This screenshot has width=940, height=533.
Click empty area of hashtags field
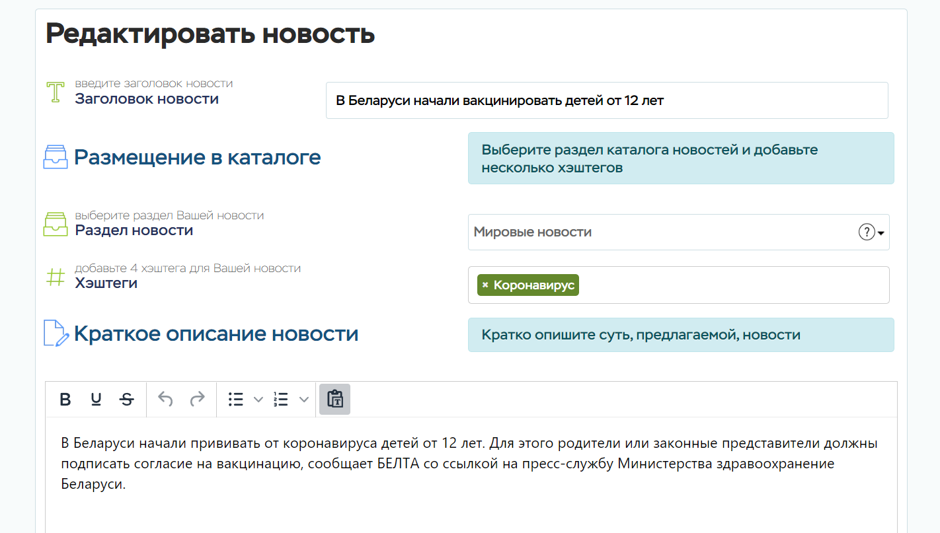pyautogui.click(x=727, y=285)
